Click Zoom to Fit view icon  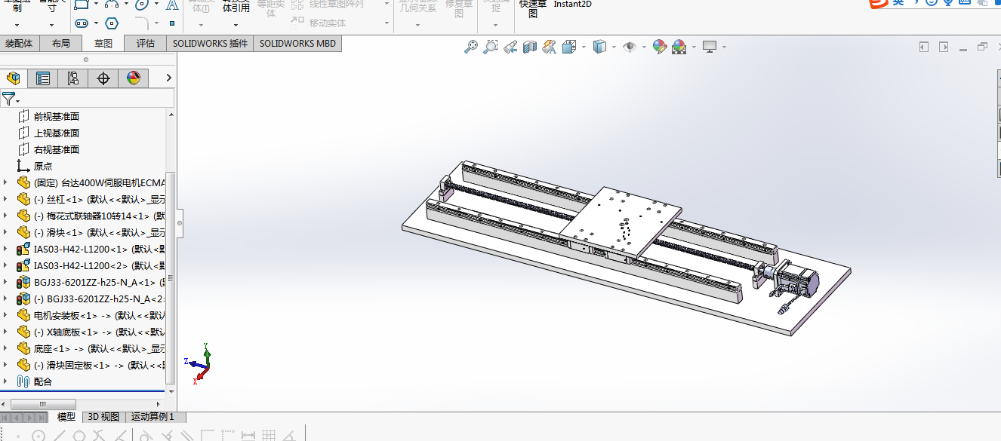(x=471, y=47)
